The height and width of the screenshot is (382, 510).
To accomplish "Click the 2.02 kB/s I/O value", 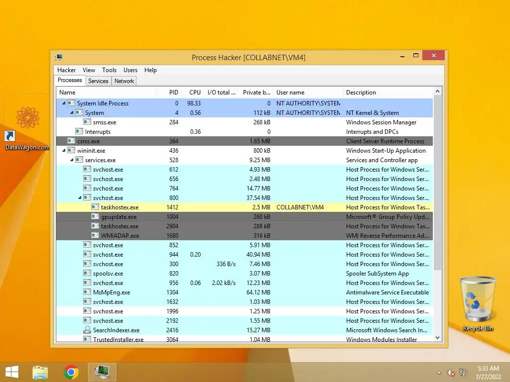I will coord(224,283).
